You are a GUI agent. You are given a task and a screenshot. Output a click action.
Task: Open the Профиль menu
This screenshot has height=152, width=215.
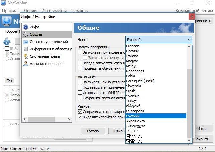pos(11,11)
